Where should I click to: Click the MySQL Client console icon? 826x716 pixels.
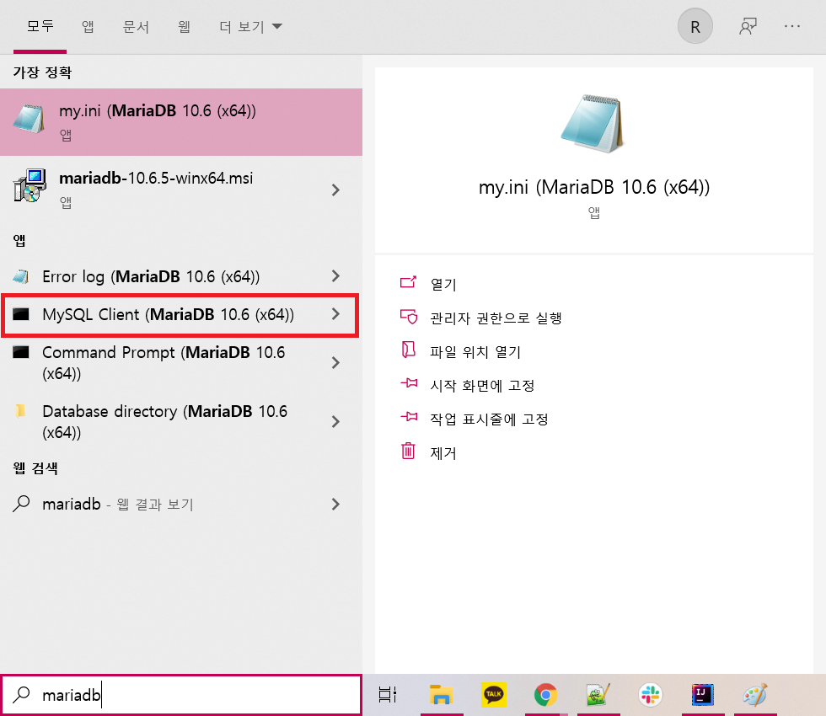(x=20, y=314)
